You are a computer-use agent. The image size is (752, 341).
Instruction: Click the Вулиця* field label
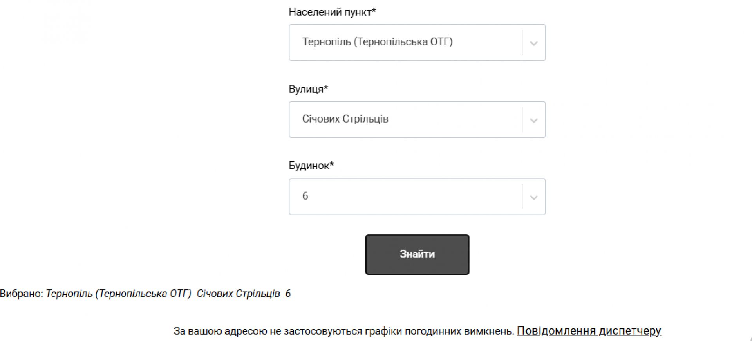point(306,89)
